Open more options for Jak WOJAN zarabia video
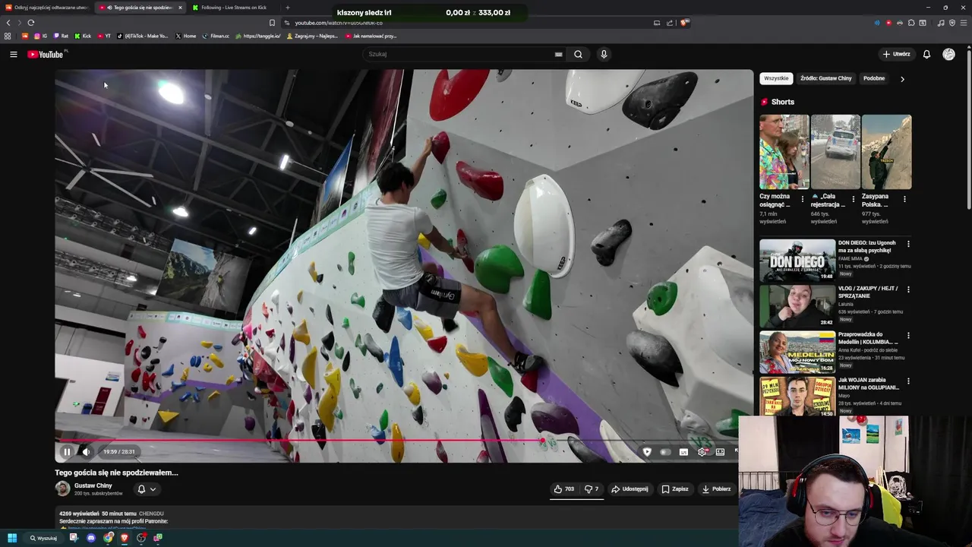Screen dimensions: 972x547 pos(908,381)
